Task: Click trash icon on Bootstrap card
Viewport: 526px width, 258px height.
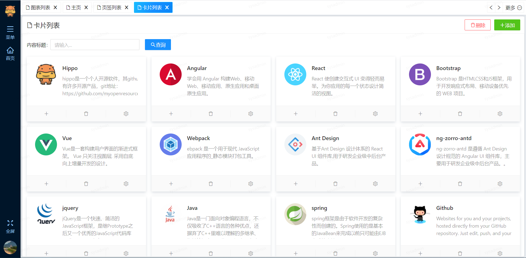Action: coord(460,114)
